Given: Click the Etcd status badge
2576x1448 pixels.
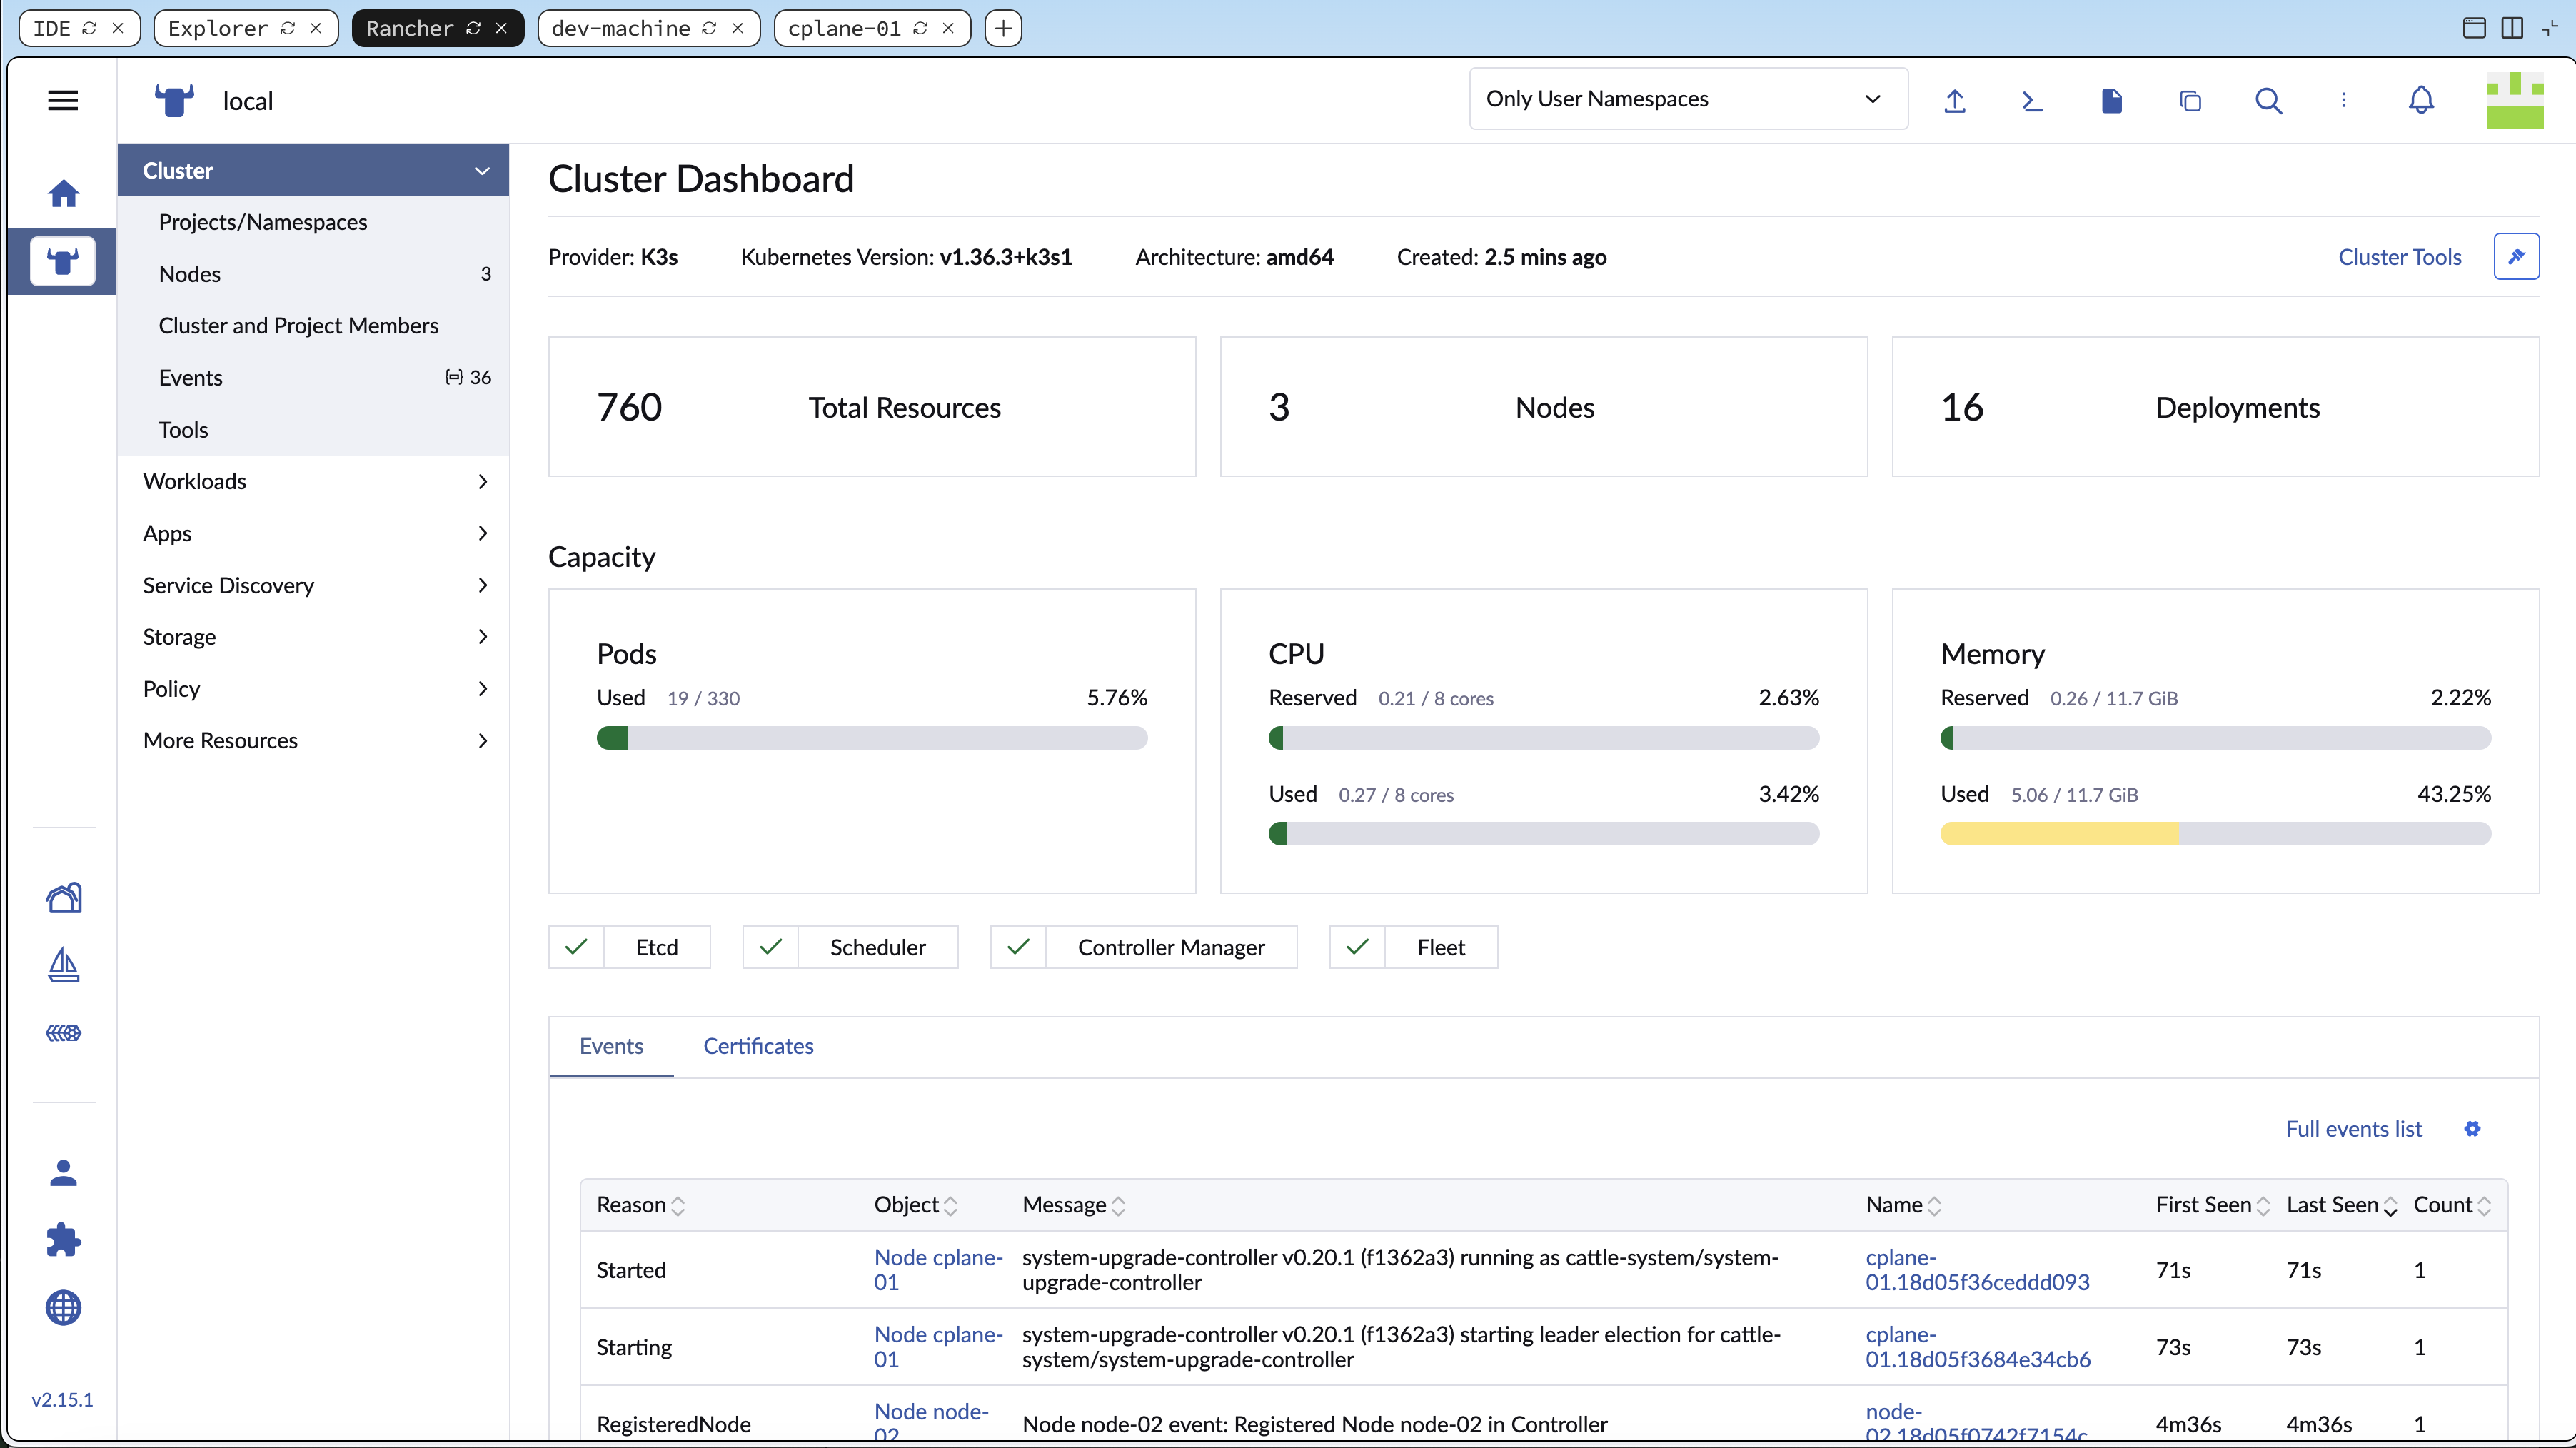Looking at the screenshot, I should 629,947.
